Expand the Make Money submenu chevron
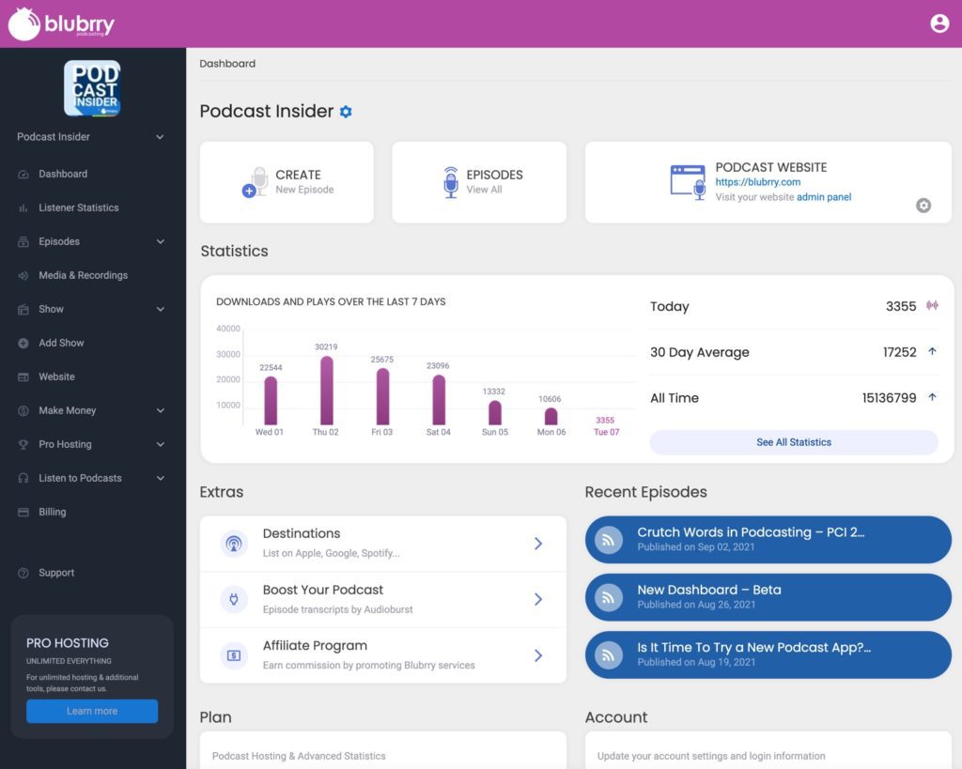 160,410
